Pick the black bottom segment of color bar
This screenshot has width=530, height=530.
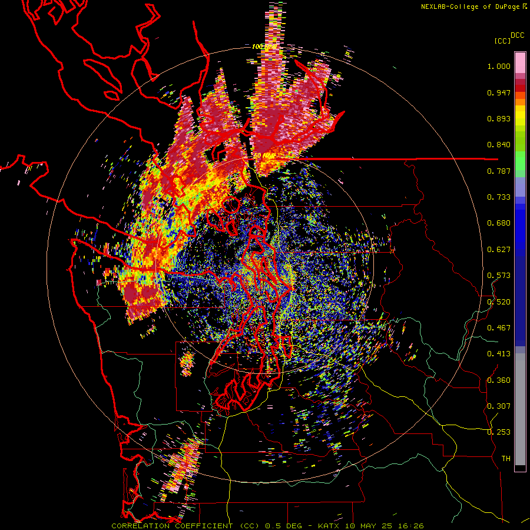[520, 468]
